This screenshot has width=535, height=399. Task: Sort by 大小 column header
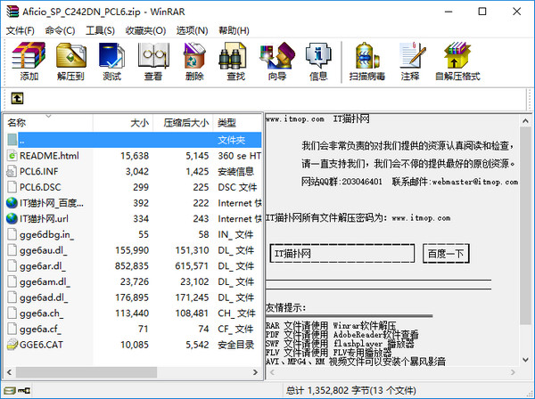(123, 123)
